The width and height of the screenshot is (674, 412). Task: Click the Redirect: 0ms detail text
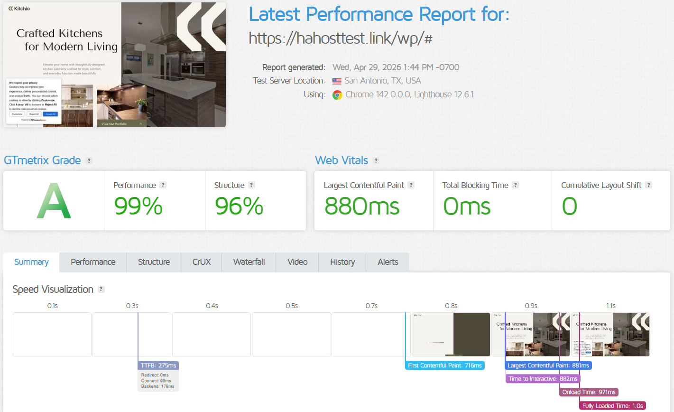(x=155, y=375)
